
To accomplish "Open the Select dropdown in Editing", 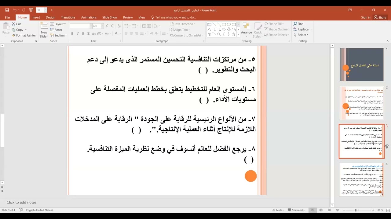I will coord(301,35).
